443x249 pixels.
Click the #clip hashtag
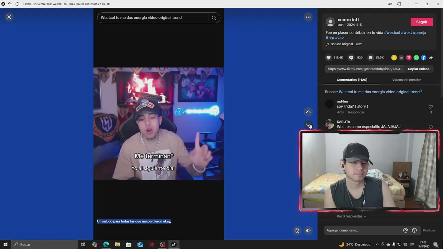(339, 37)
